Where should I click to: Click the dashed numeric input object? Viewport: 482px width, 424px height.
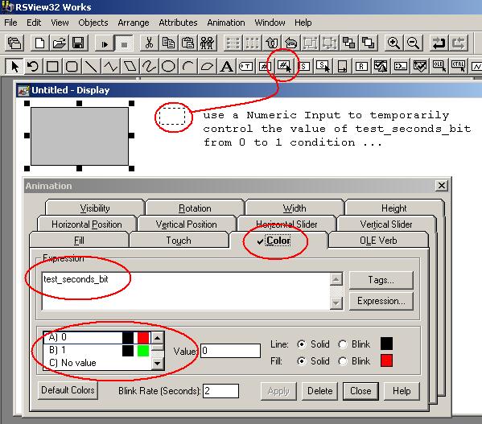pyautogui.click(x=172, y=117)
